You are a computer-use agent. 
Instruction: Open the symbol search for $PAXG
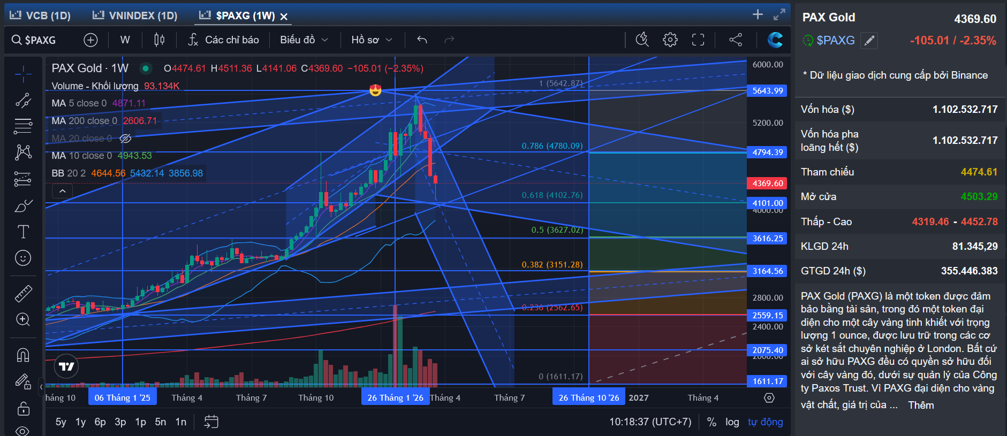[34, 40]
